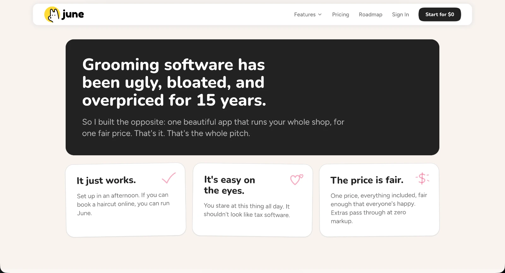
Task: Expand the Features dropdown chevron
Action: click(320, 15)
